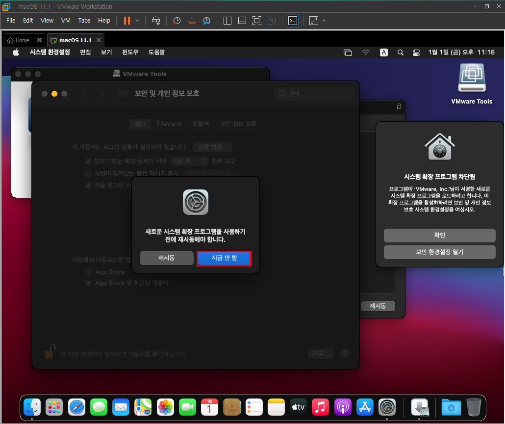Click the 고급 button
505x424 pixels.
click(x=321, y=354)
